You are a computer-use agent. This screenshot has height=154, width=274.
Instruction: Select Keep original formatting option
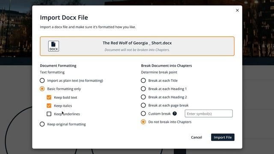pos(42,124)
